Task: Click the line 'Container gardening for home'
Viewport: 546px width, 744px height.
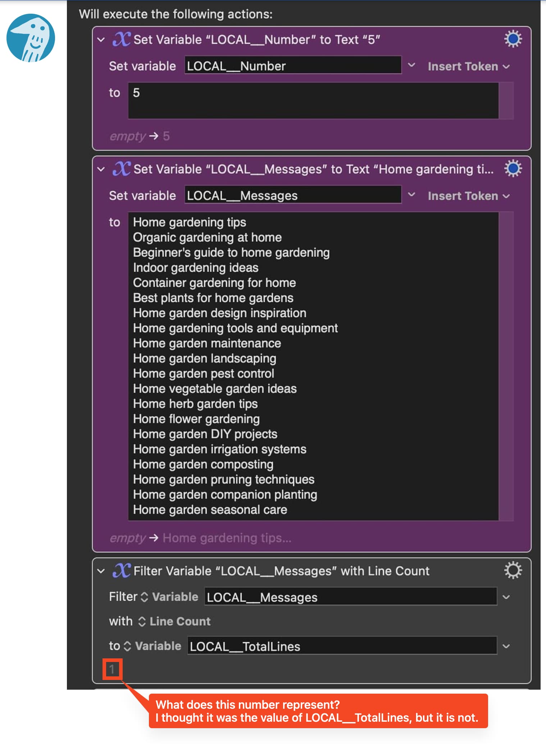Action: click(x=214, y=283)
